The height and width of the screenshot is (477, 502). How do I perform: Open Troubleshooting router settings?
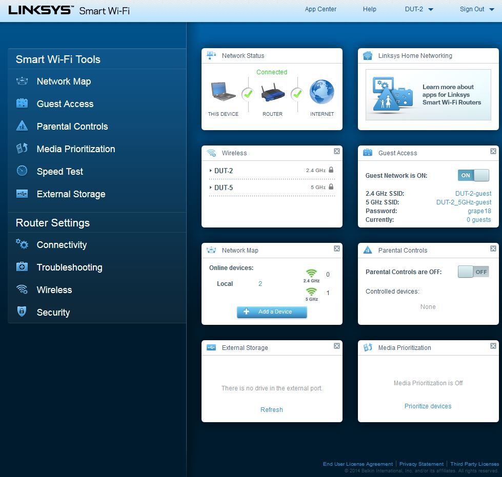coord(69,267)
